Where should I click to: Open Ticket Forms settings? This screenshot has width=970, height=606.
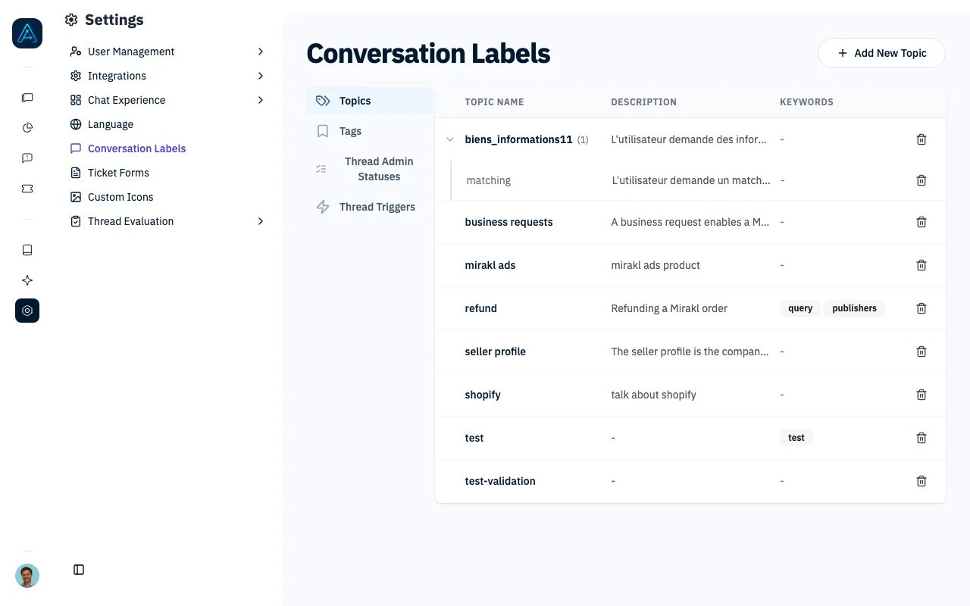pyautogui.click(x=167, y=173)
